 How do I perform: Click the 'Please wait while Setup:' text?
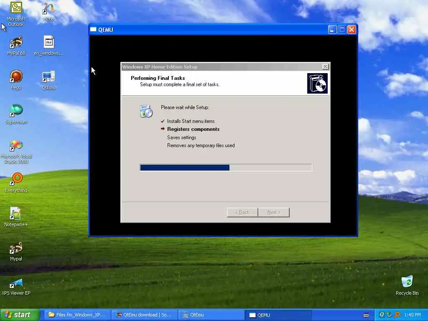coord(185,107)
